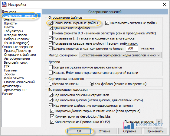Click the column width field showing 200
This screenshot has width=170, height=136.
tap(132, 48)
